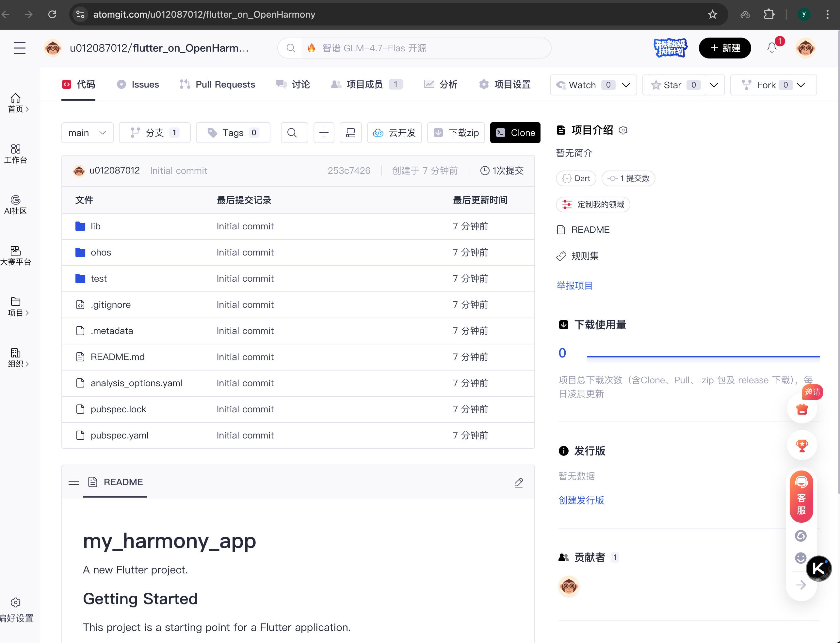Open the 项目成员 tab
The height and width of the screenshot is (643, 840).
pos(366,85)
